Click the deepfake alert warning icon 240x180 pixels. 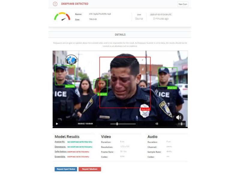click(x=55, y=4)
